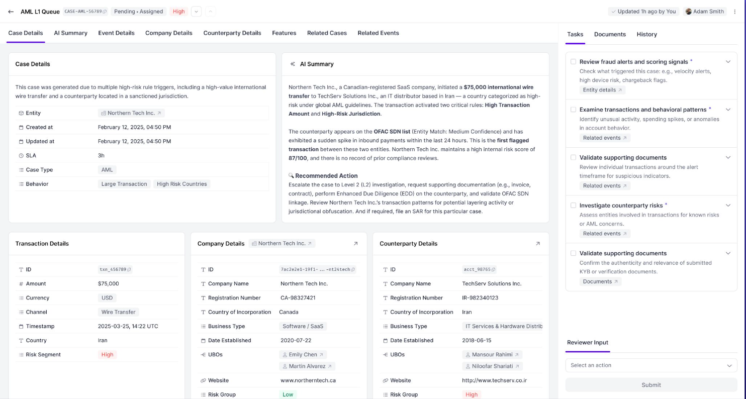The height and width of the screenshot is (399, 746).
Task: Open UBO Martin Alvarez profile
Action: (307, 366)
